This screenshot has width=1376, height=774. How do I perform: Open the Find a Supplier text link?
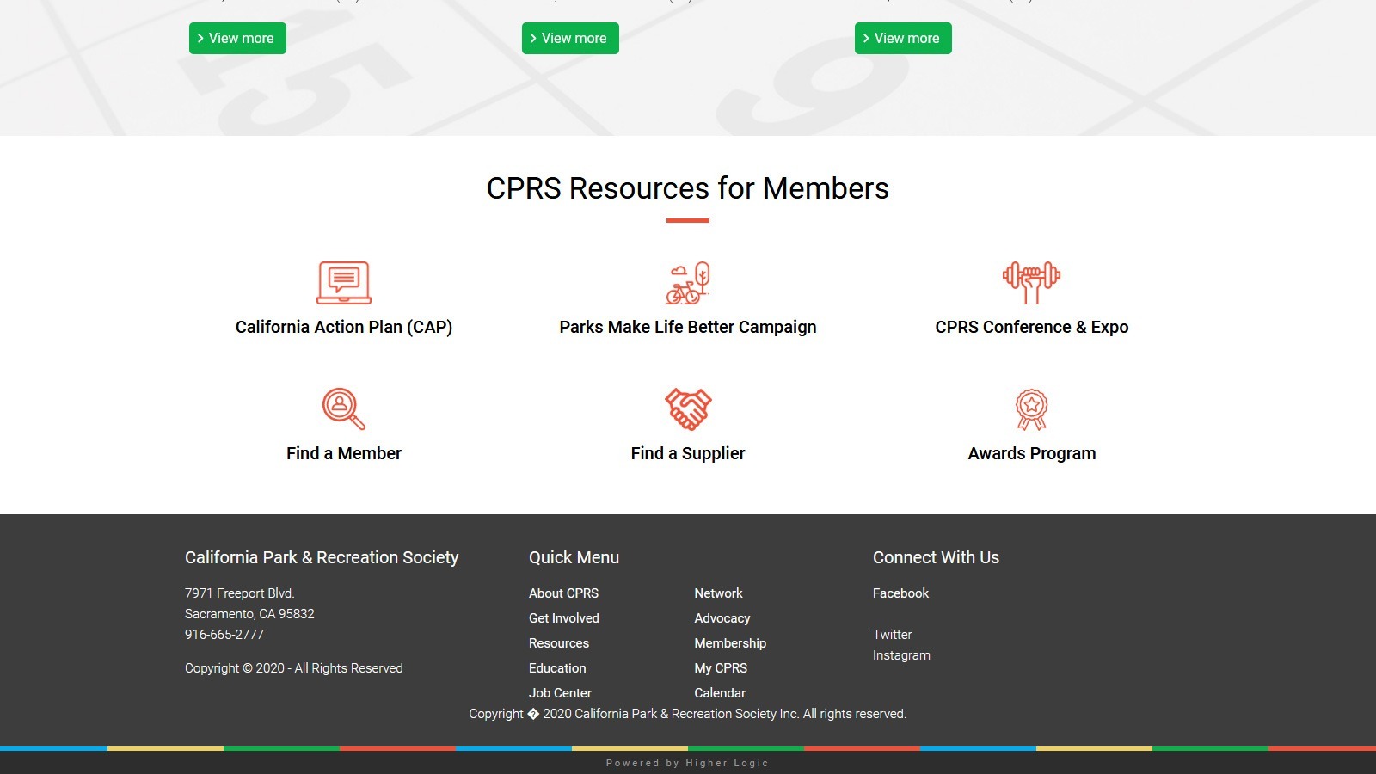click(x=688, y=453)
